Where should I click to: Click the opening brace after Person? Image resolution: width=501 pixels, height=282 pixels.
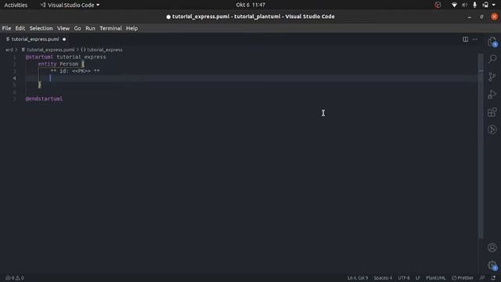[83, 64]
